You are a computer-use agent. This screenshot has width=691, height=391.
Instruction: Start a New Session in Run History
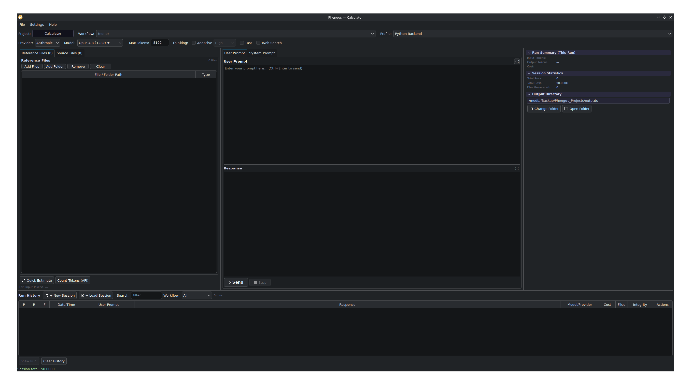click(x=60, y=295)
